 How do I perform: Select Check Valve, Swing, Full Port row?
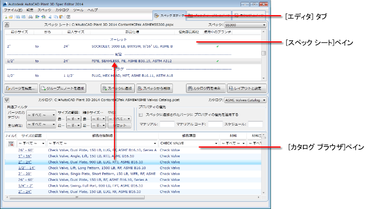point(133,186)
